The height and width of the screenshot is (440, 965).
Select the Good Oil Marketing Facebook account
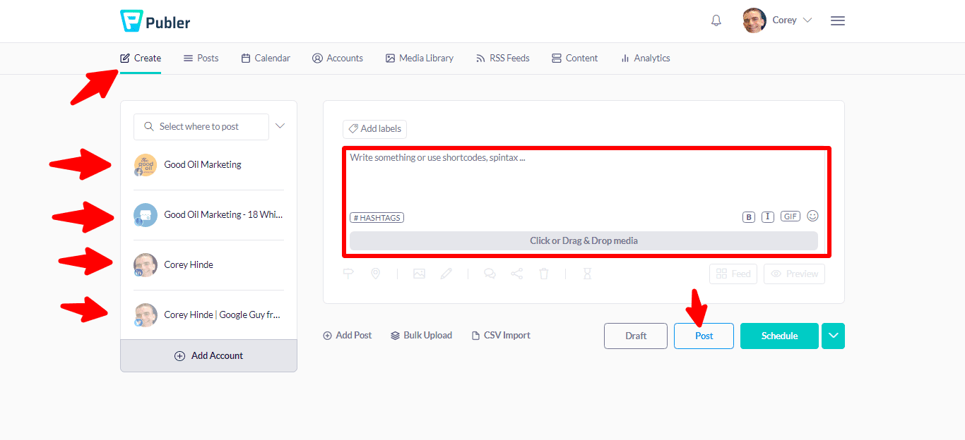(x=208, y=165)
